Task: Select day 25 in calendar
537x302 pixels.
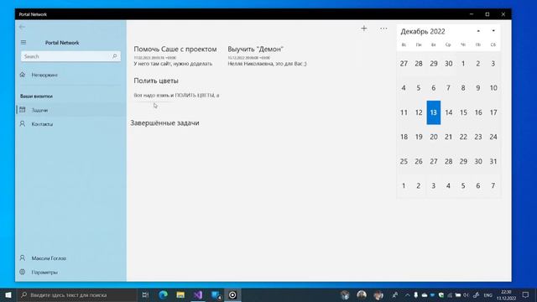Action: [404, 161]
